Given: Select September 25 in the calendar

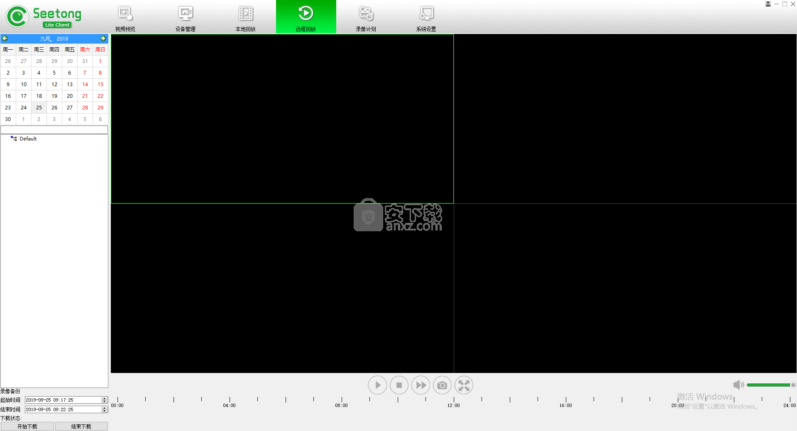Looking at the screenshot, I should point(39,108).
